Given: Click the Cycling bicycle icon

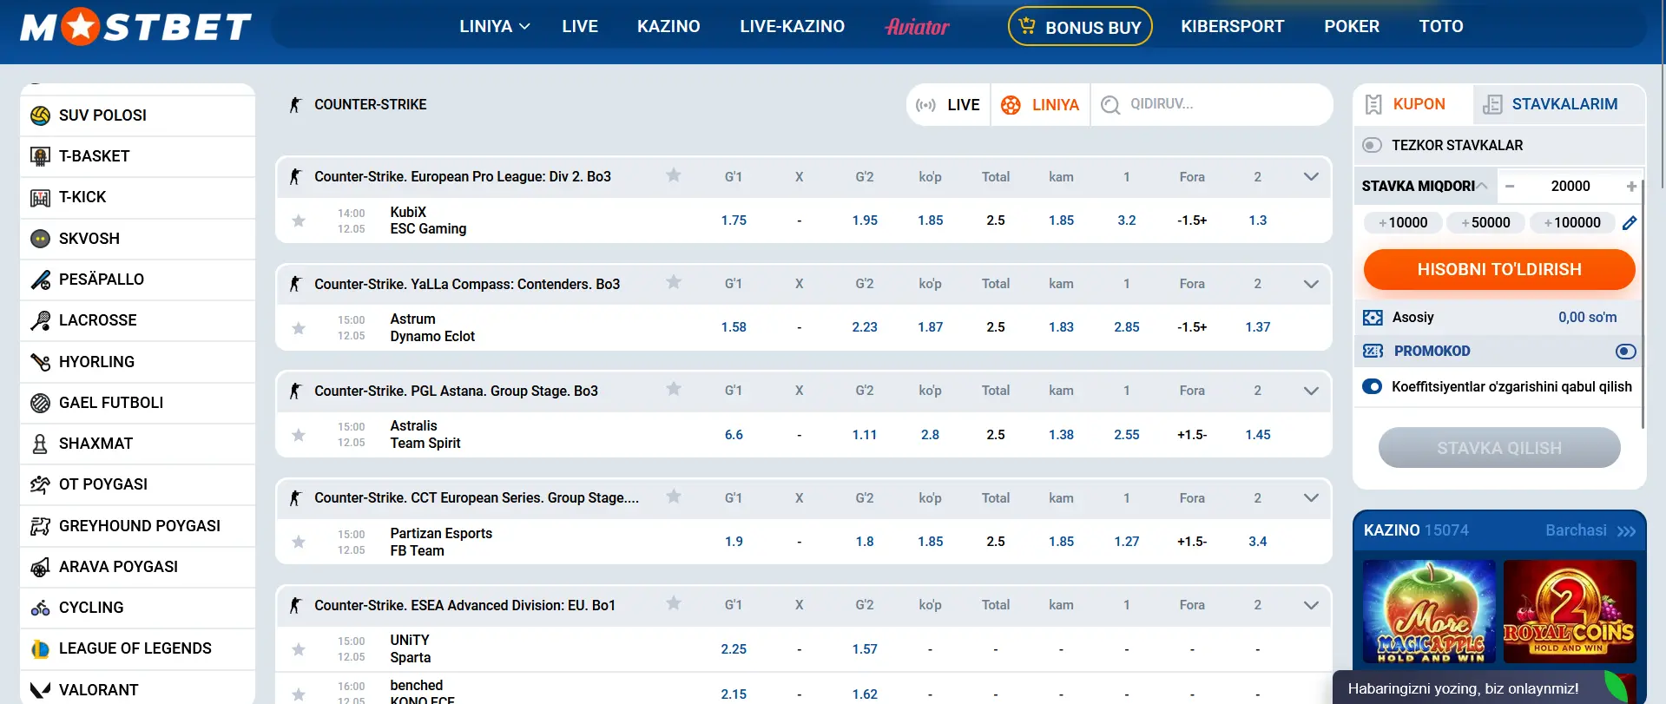Looking at the screenshot, I should click(40, 608).
